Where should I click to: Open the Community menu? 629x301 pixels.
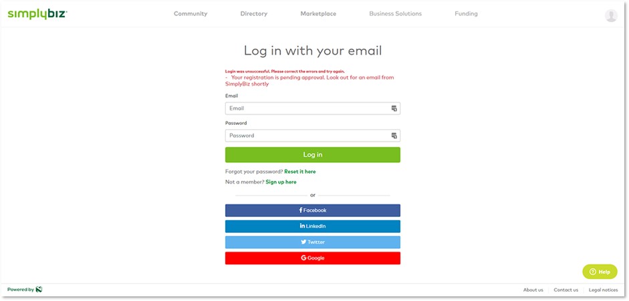[191, 14]
